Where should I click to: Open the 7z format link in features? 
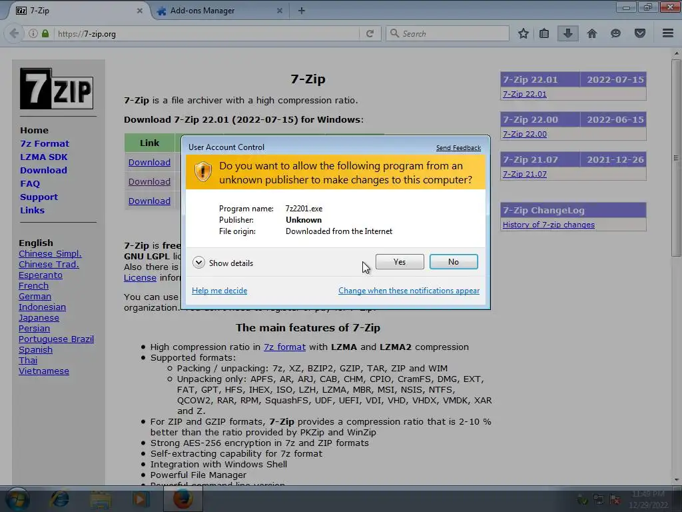coord(284,347)
